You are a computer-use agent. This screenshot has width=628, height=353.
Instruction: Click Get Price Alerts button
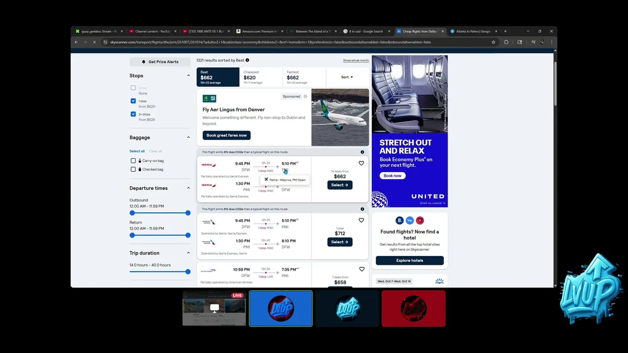tap(160, 62)
